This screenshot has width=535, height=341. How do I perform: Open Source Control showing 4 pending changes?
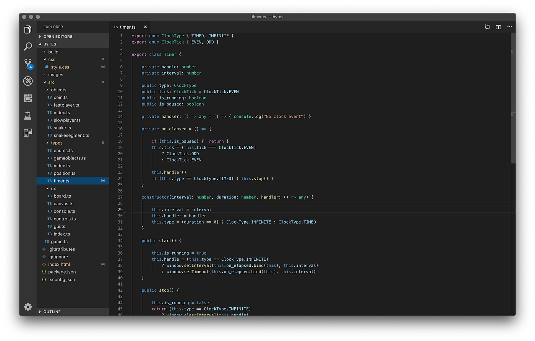coord(28,63)
